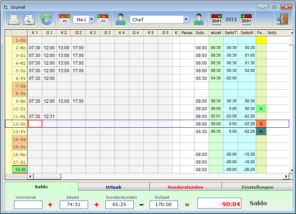Exit the journal with the door icon
The image size is (296, 214).
pyautogui.click(x=282, y=19)
